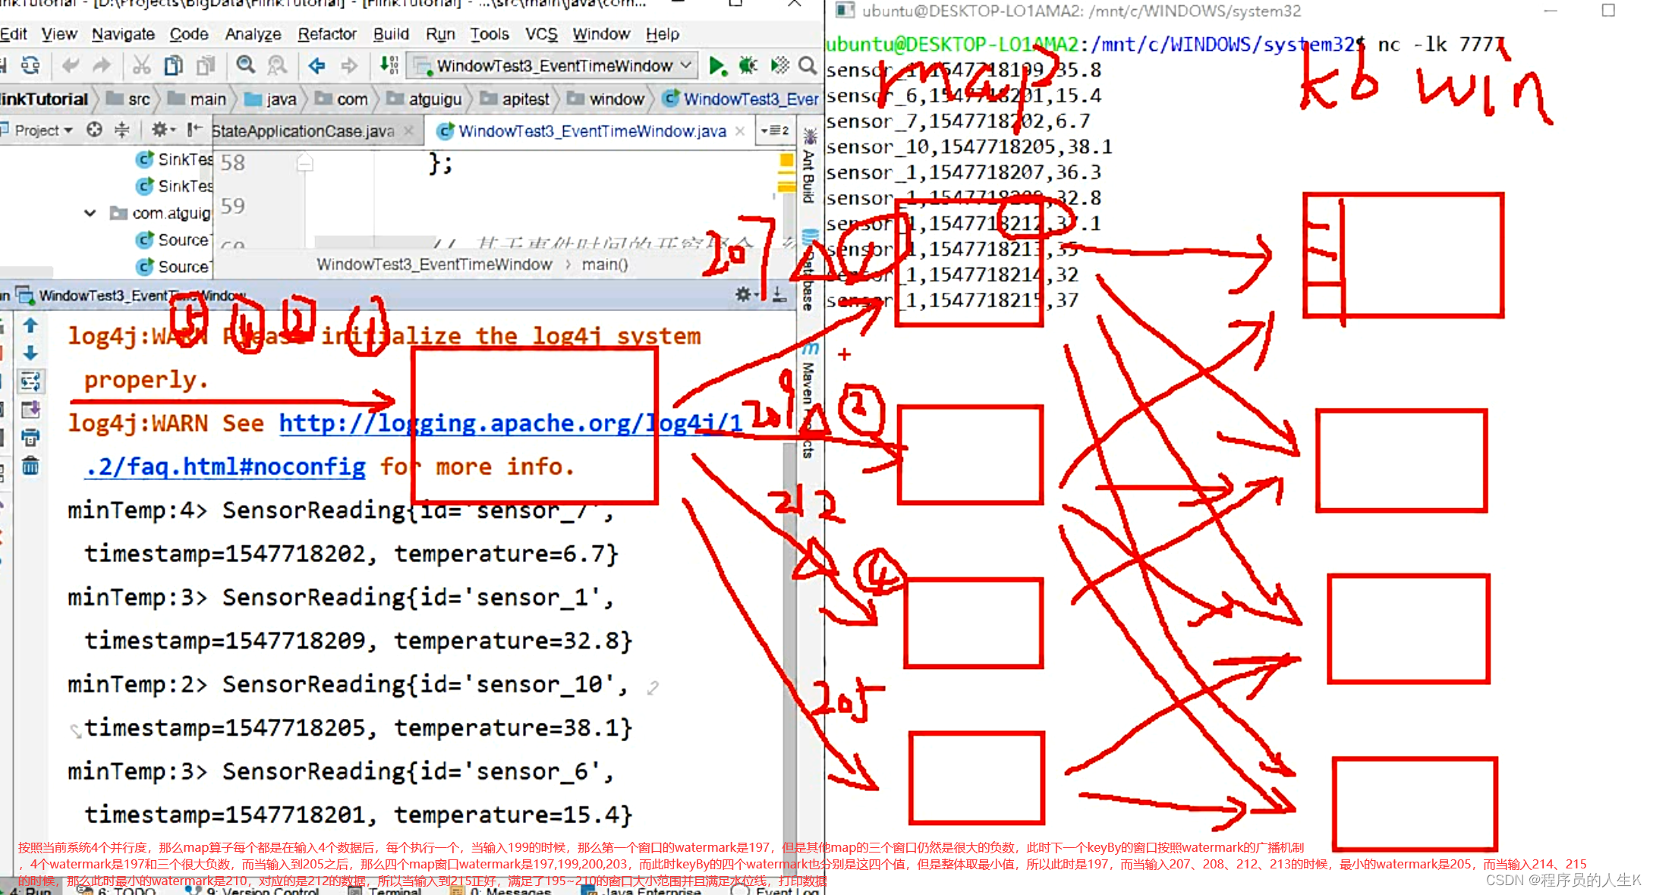Run WindowTest3_EventTimeWindow with green play button
Viewport: 1653px width, 895px height.
pyautogui.click(x=716, y=66)
